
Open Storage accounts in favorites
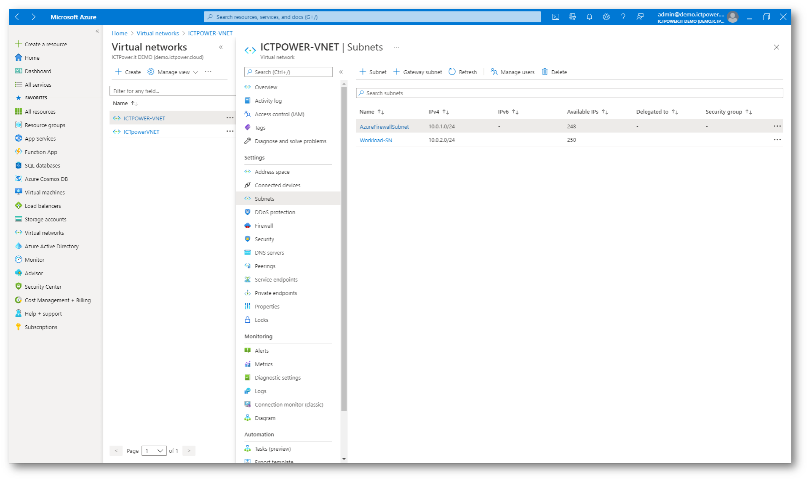[40, 219]
